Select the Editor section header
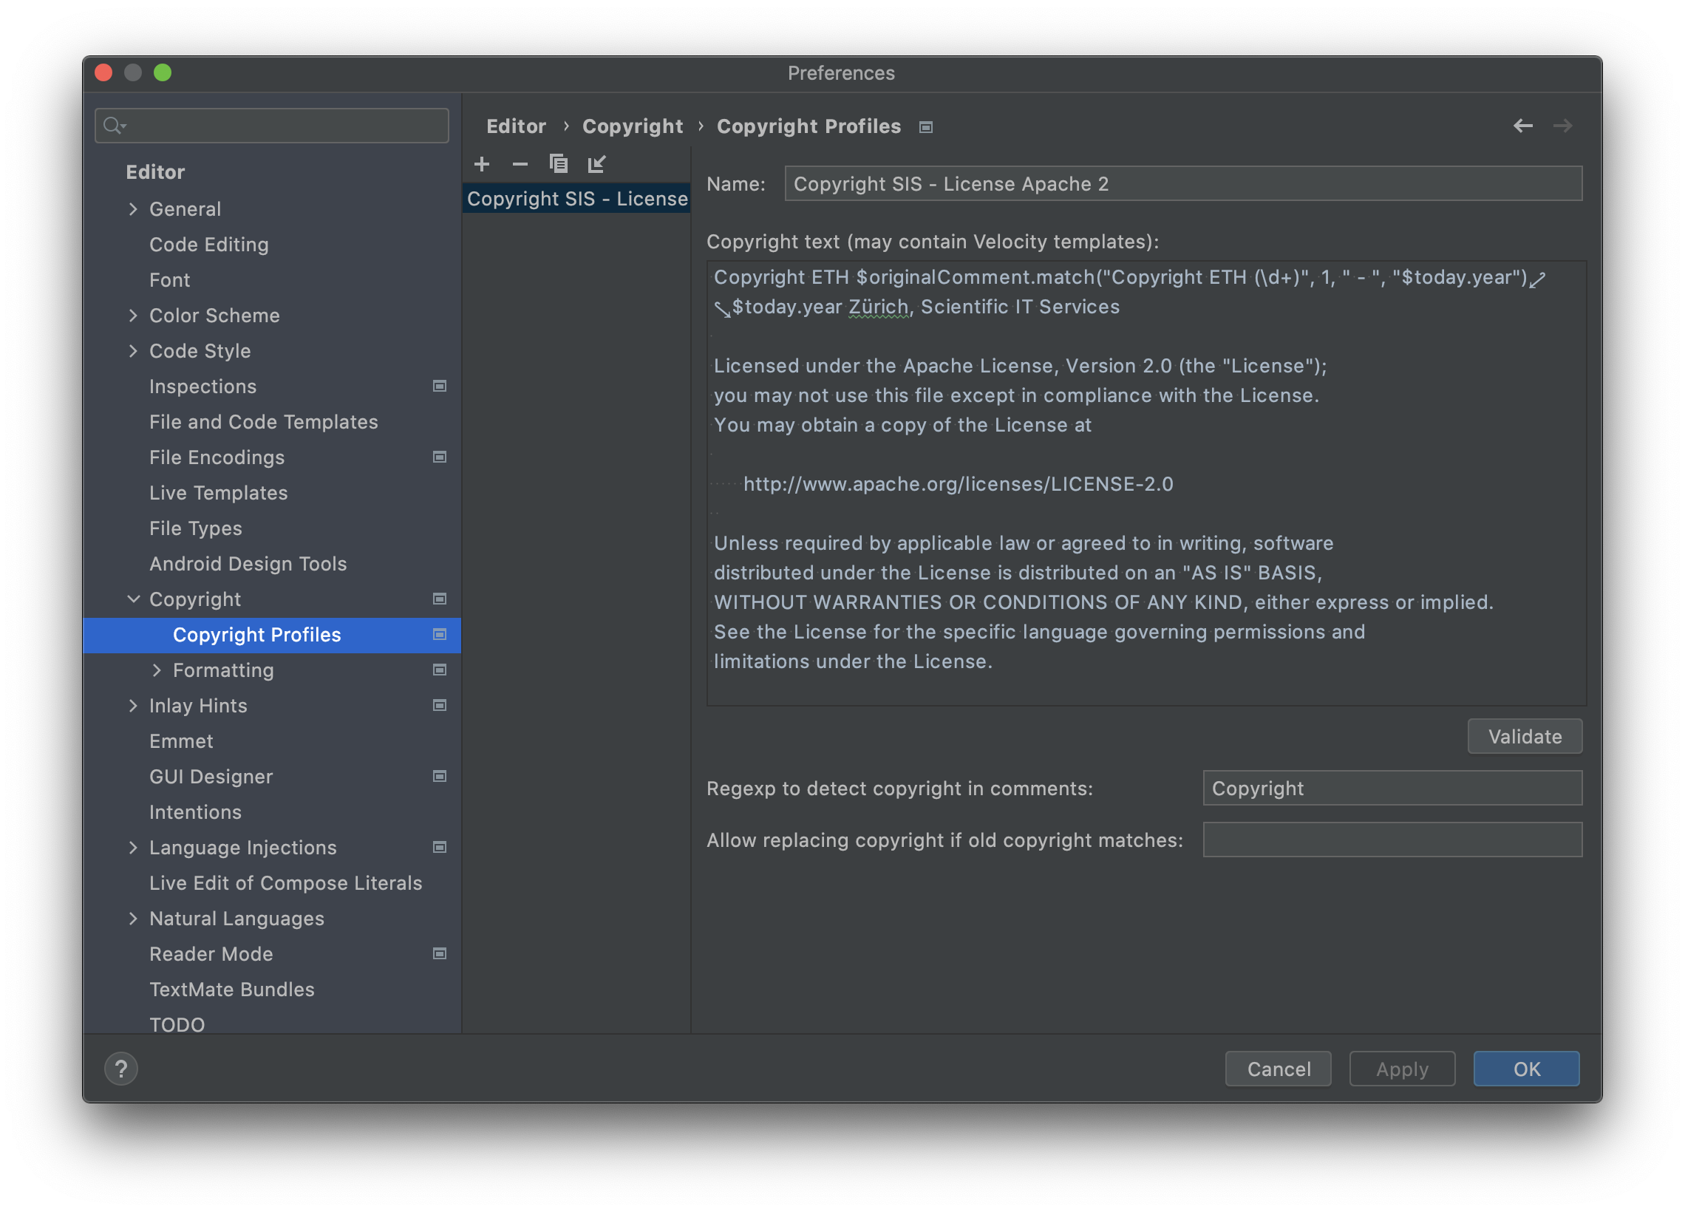This screenshot has width=1685, height=1212. pos(155,172)
